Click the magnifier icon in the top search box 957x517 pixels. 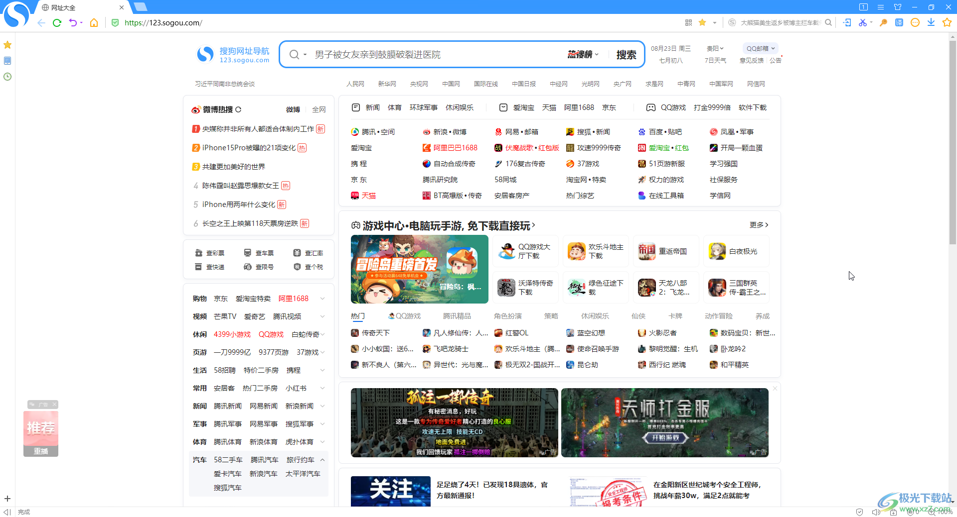click(828, 22)
